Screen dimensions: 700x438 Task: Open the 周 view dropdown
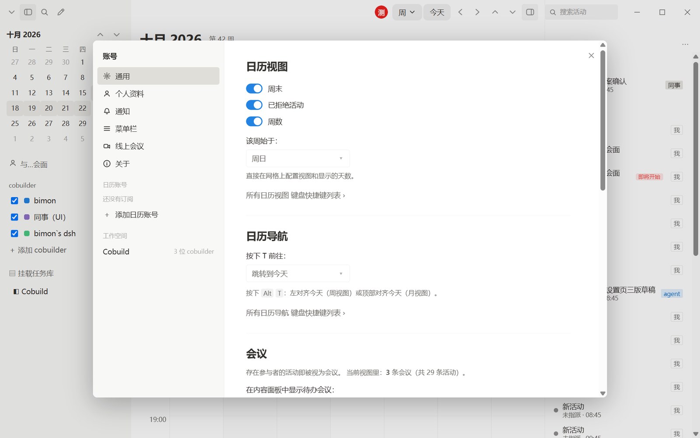pyautogui.click(x=406, y=12)
